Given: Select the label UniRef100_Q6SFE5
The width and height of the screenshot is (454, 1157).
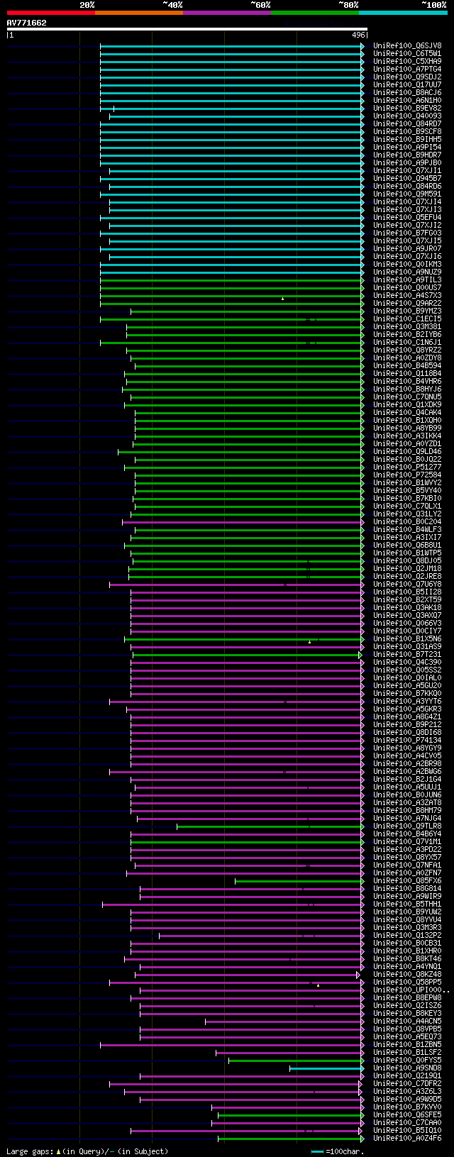Looking at the screenshot, I should (407, 1114).
